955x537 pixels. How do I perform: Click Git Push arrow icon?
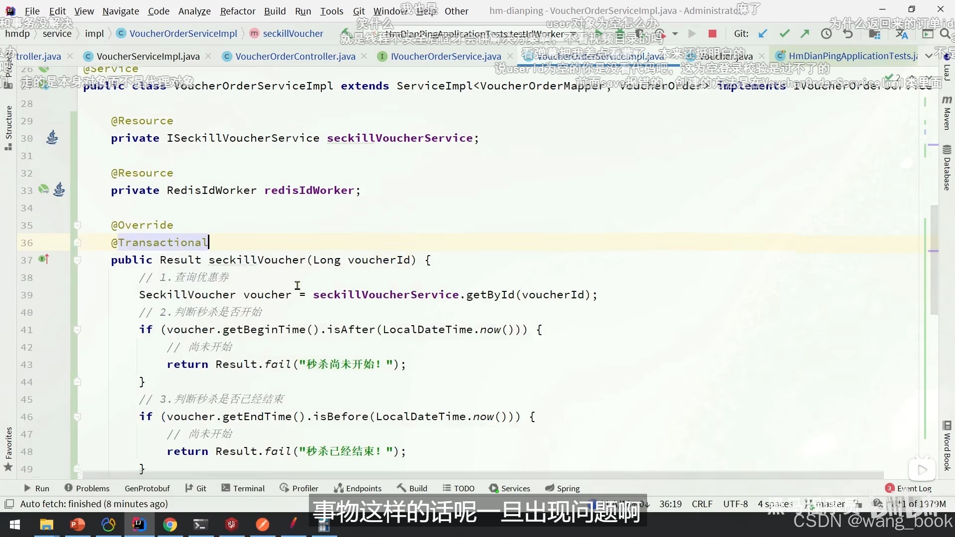click(805, 34)
